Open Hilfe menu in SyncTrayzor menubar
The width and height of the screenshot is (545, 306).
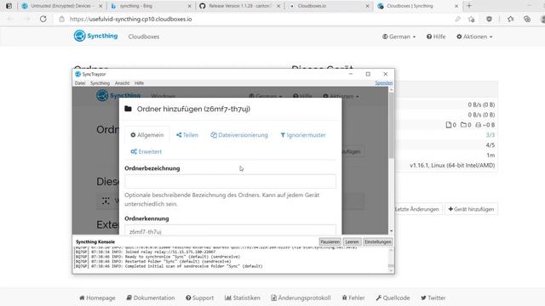139,83
